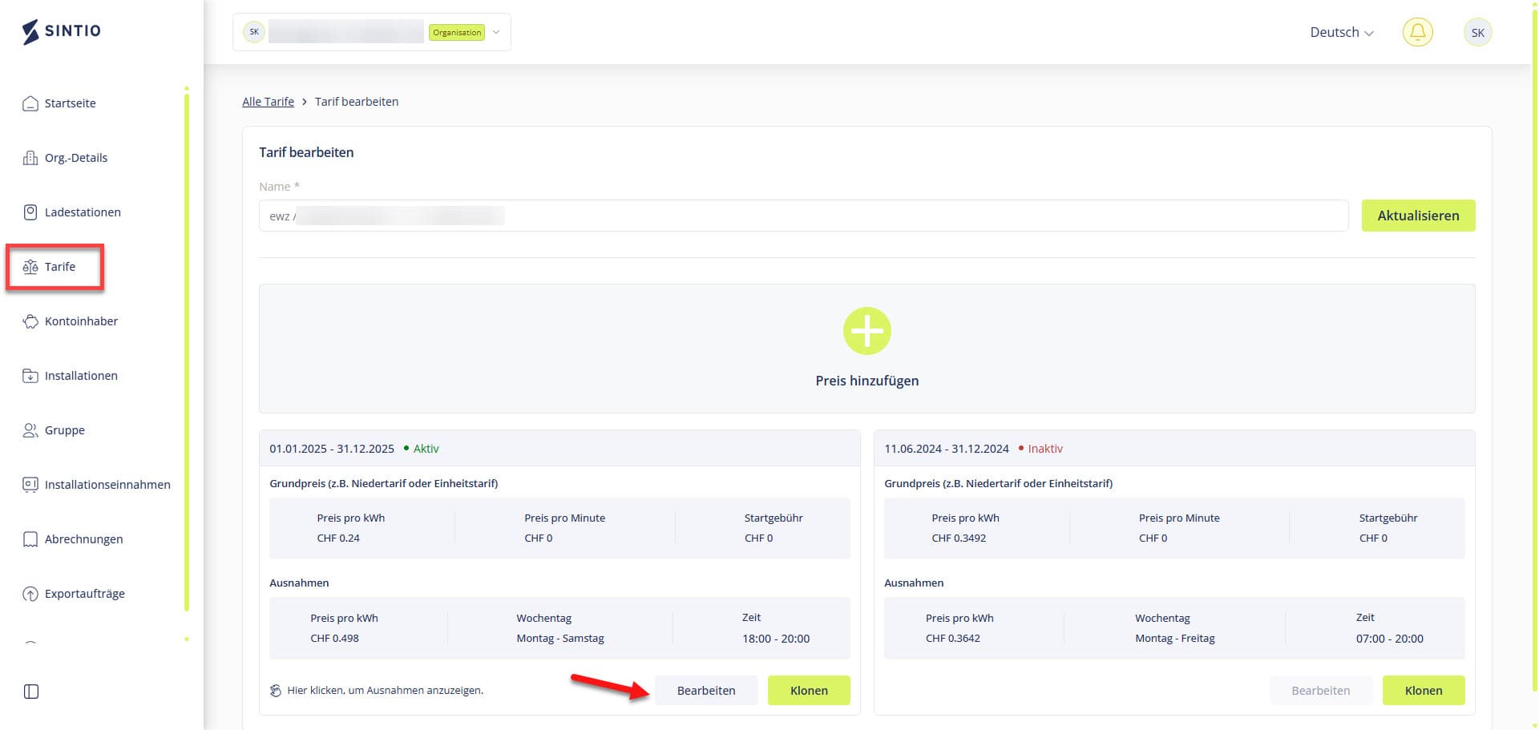This screenshot has height=730, width=1539.
Task: Click the Exportaufträge upload icon
Action: (30, 594)
